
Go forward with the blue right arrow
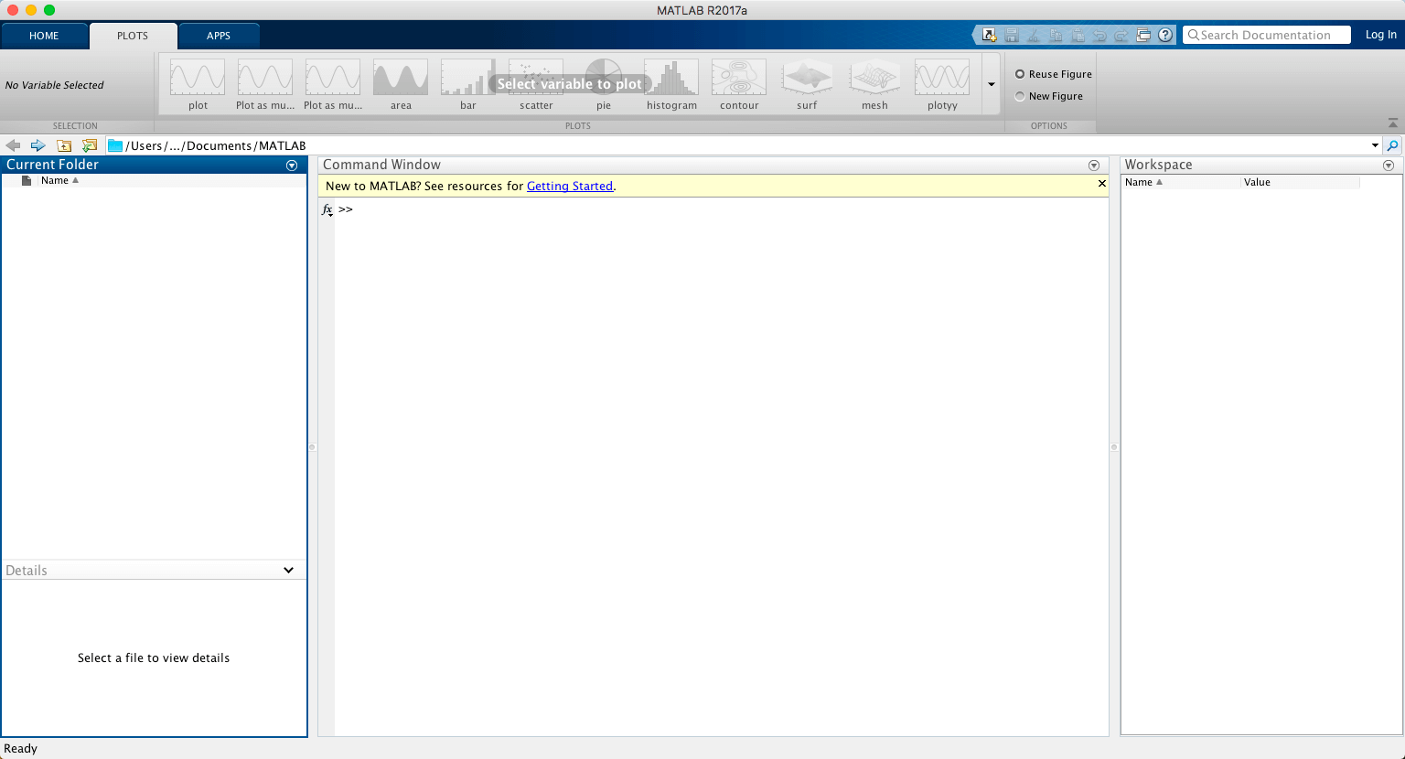[38, 145]
